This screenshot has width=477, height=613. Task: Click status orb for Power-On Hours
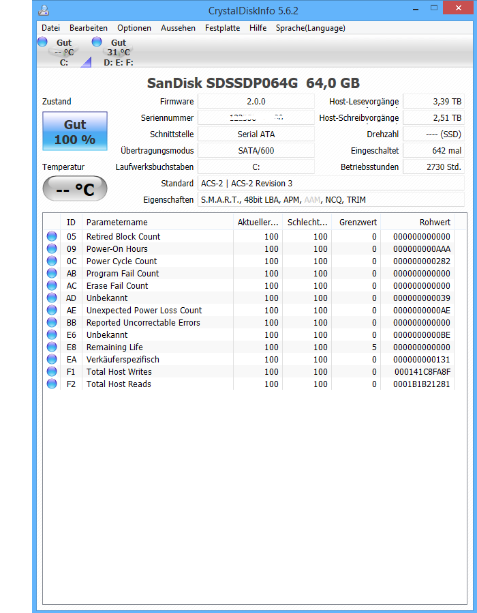[52, 248]
